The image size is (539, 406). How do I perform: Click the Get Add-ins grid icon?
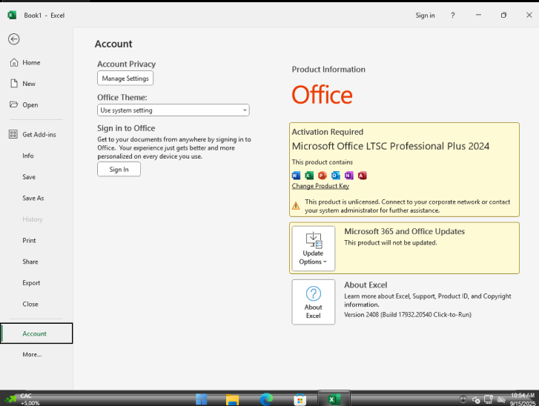point(13,134)
